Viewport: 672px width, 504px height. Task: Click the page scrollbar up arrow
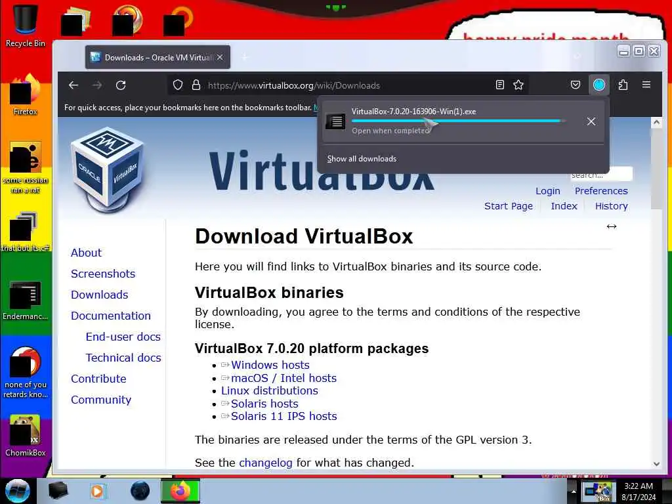point(656,123)
